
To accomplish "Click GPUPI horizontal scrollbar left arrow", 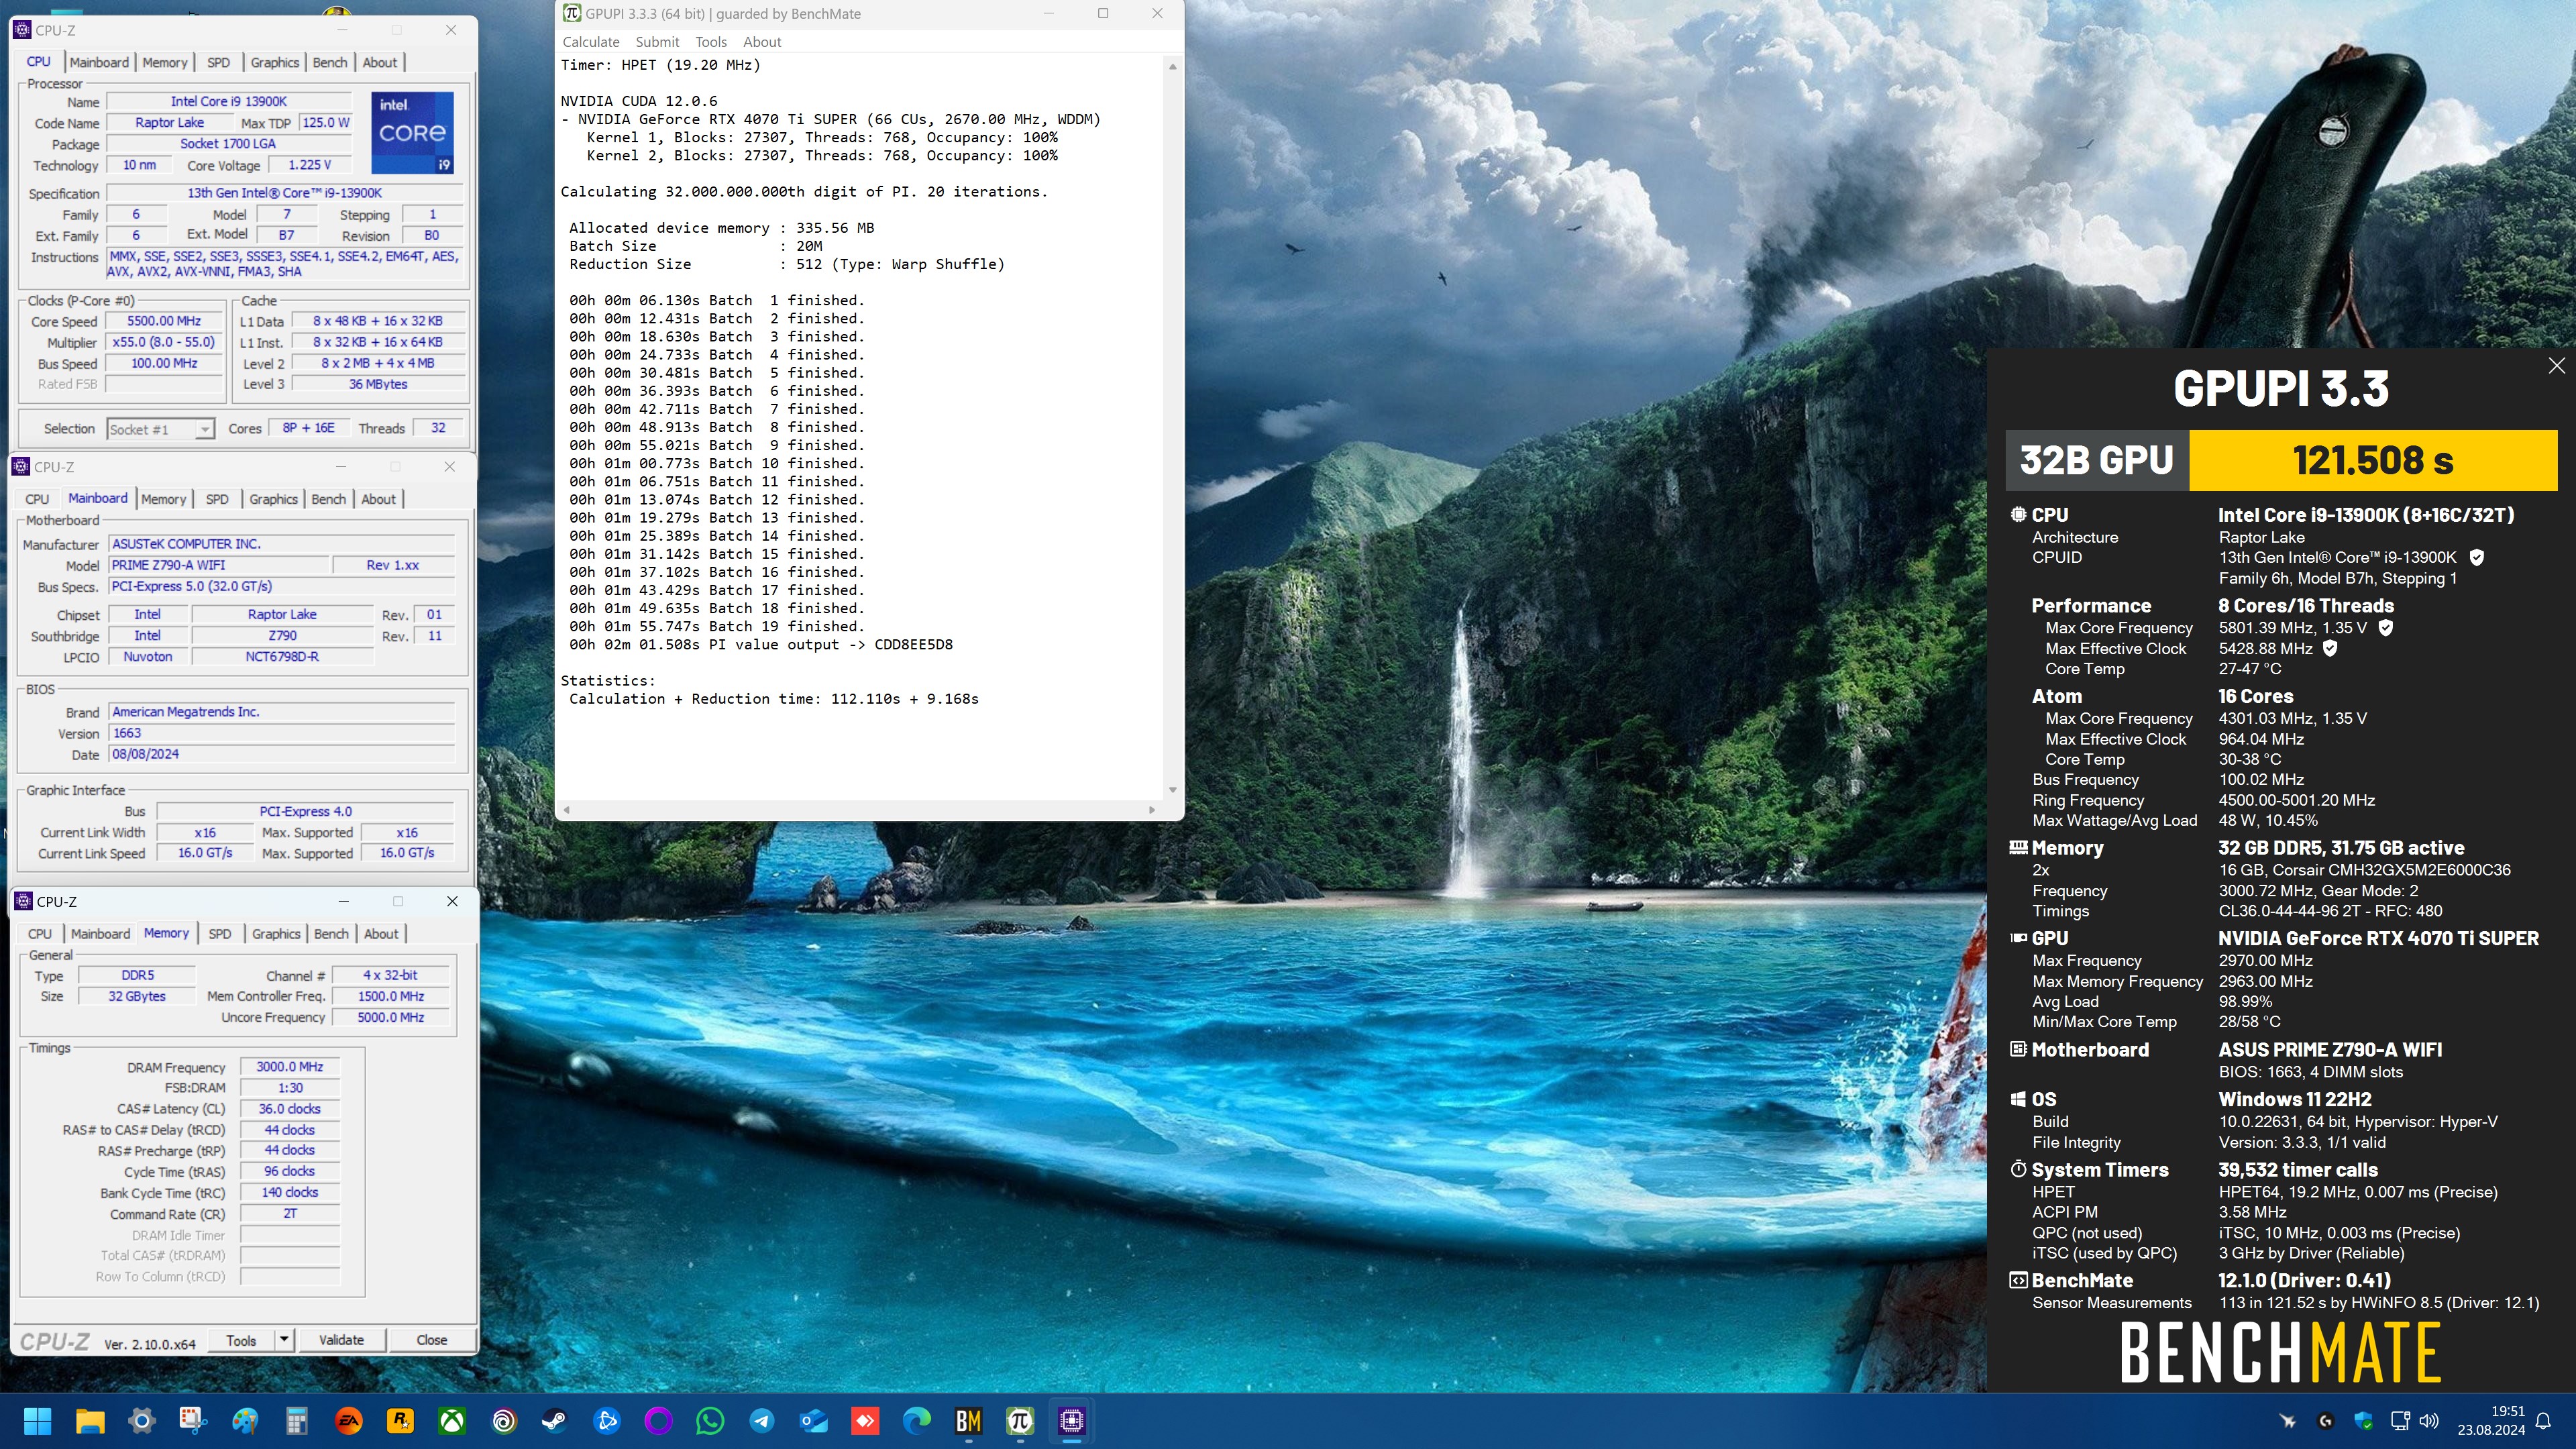I will [567, 810].
